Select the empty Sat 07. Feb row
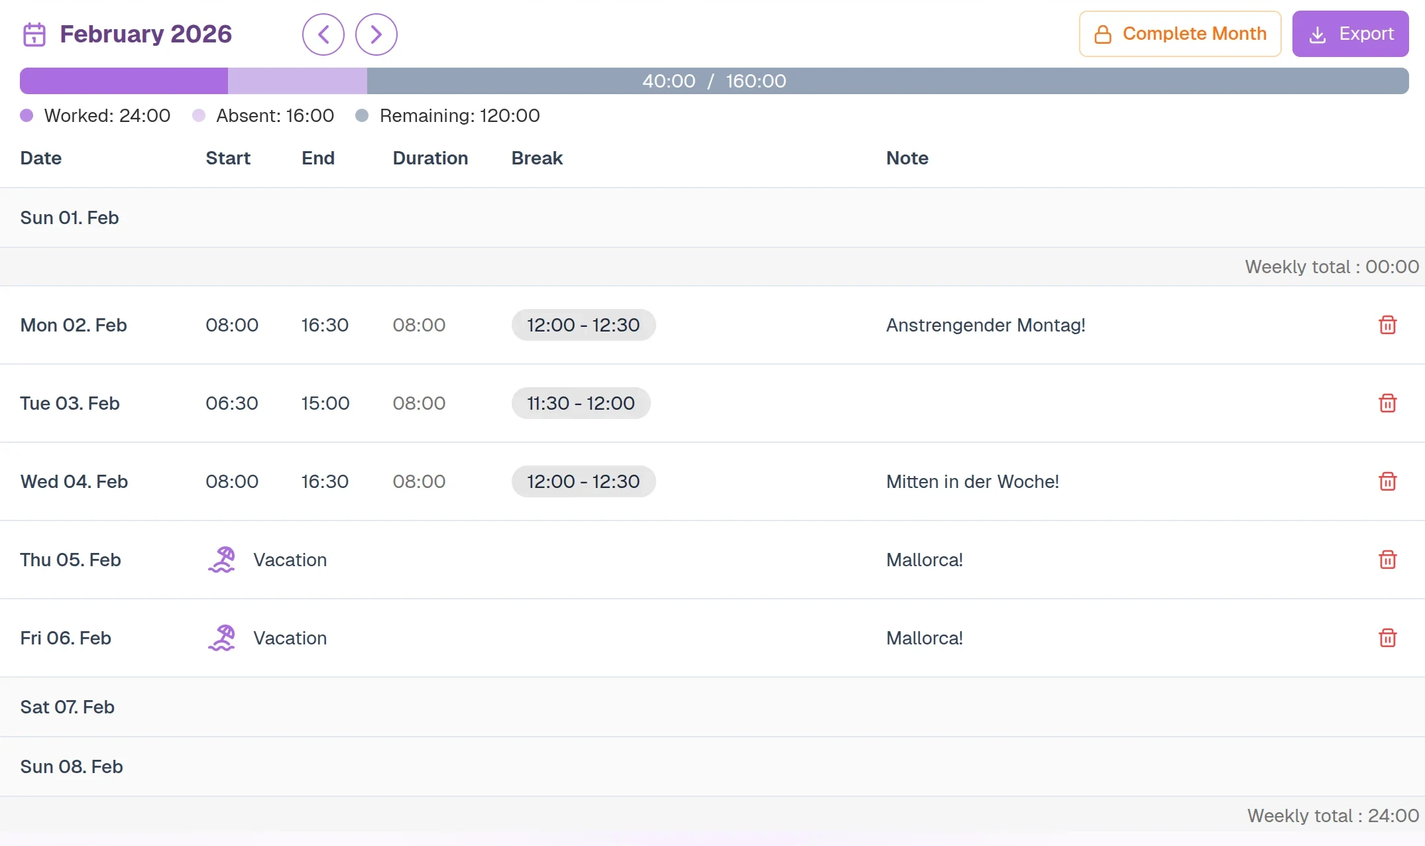1425x846 pixels. [712, 707]
